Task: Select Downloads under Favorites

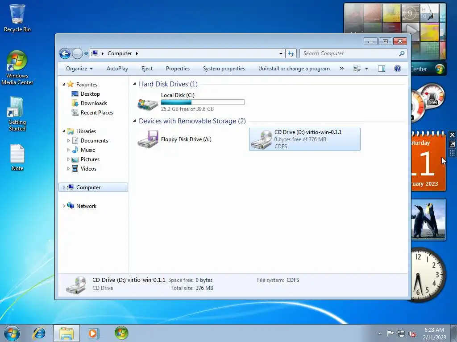Action: tap(94, 103)
